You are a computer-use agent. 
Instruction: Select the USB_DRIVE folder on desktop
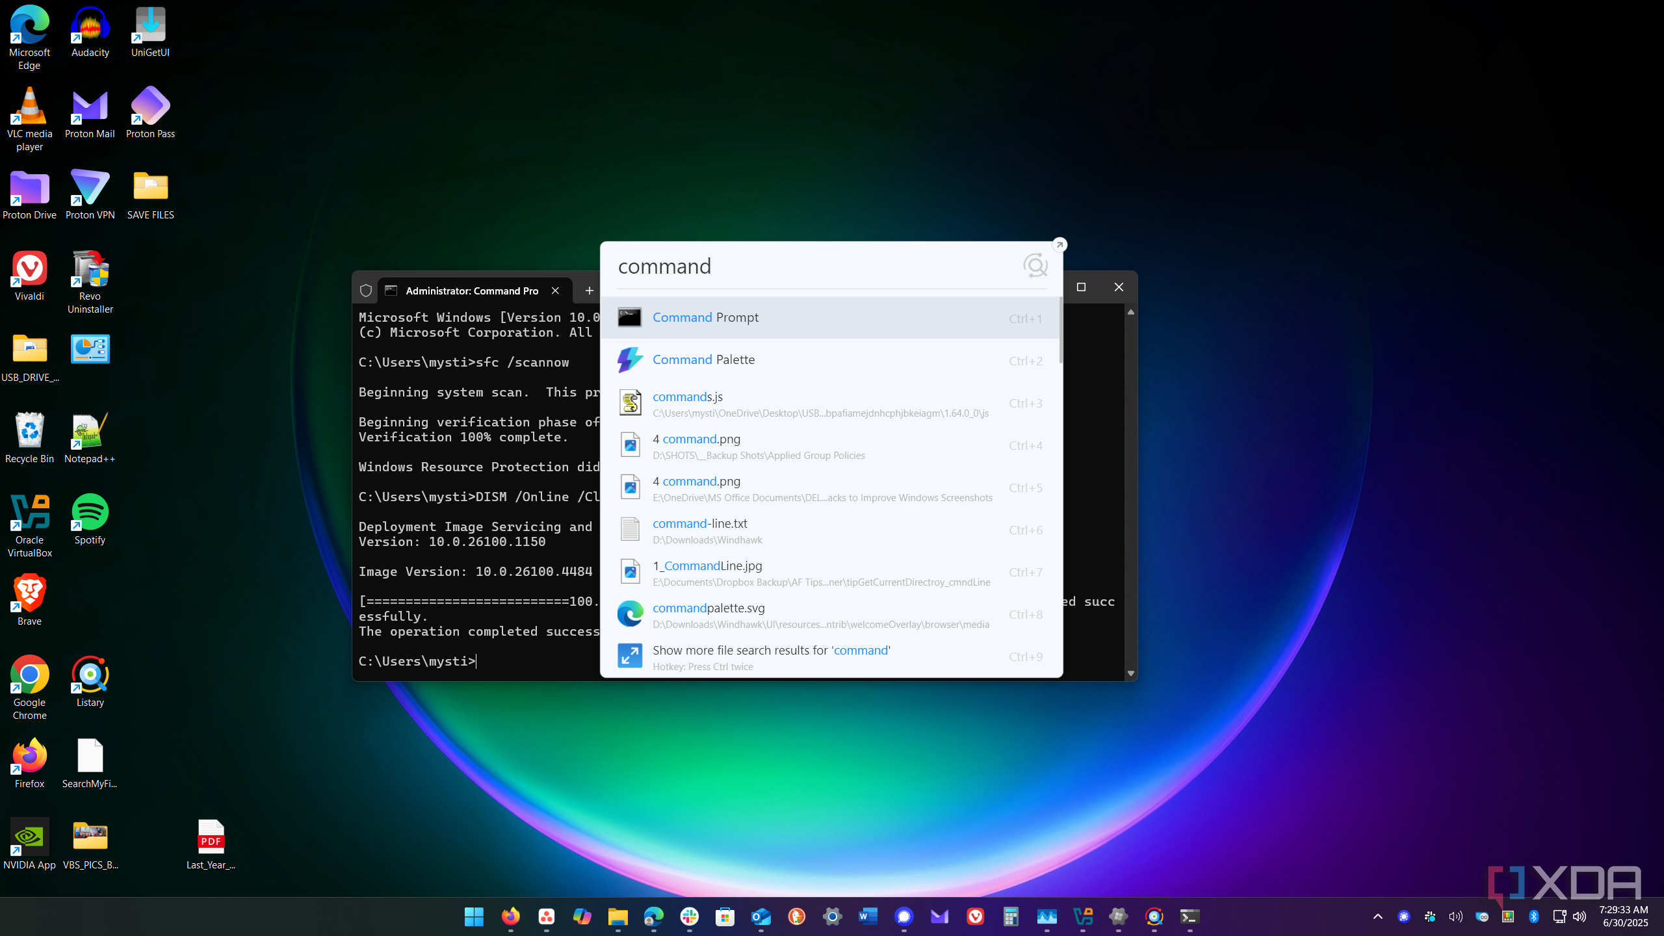29,356
